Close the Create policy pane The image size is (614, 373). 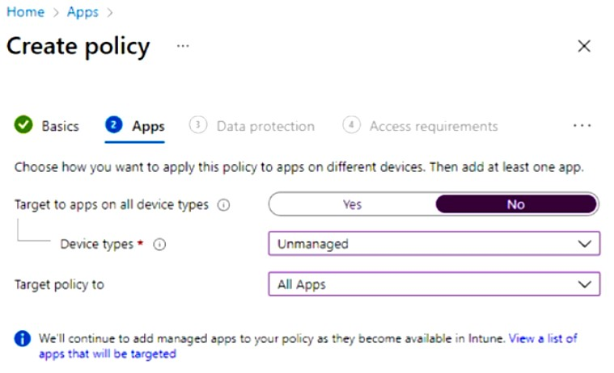584,47
